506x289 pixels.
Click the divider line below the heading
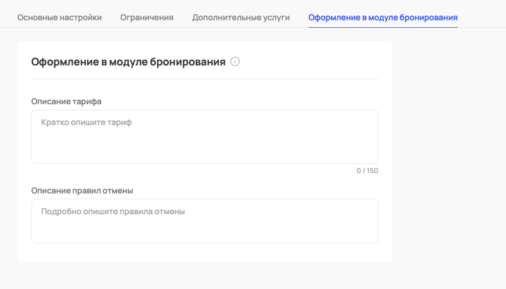tap(205, 78)
